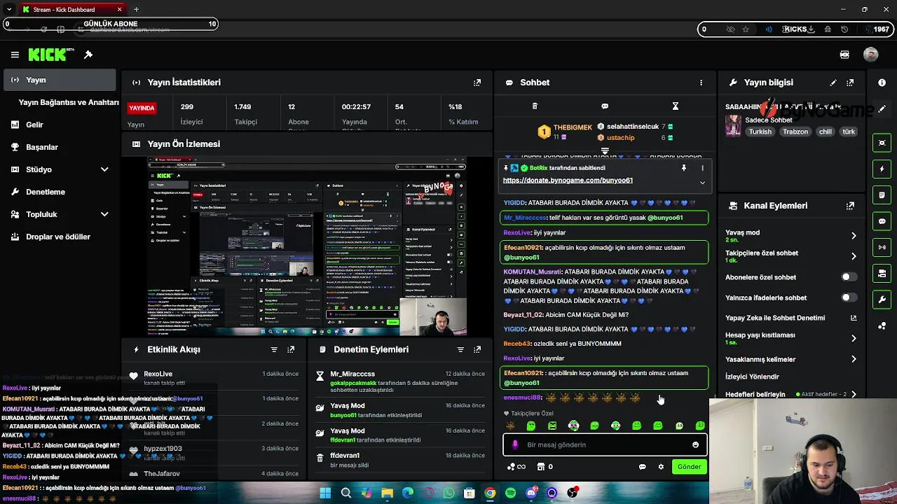Click the Bir mesaj gönderin input field
This screenshot has height=504, width=897.
[605, 444]
